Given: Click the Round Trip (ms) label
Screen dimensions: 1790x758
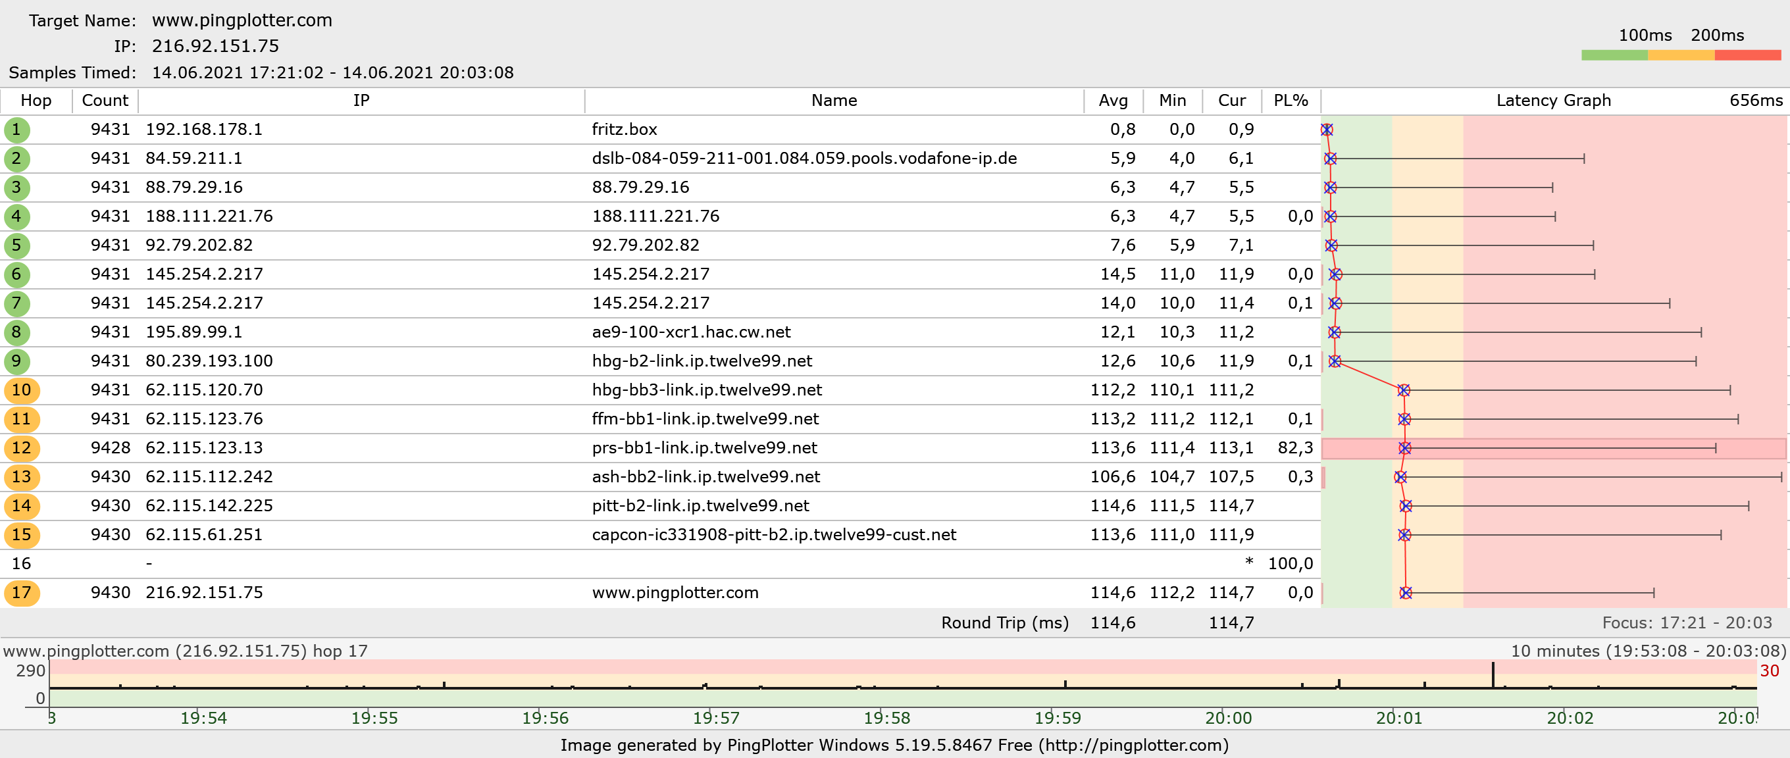Looking at the screenshot, I should (x=1005, y=622).
